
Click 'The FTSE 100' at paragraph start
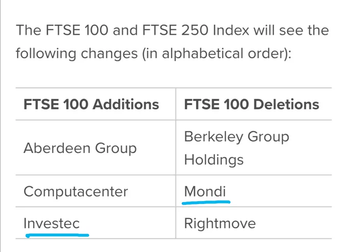pos(62,30)
